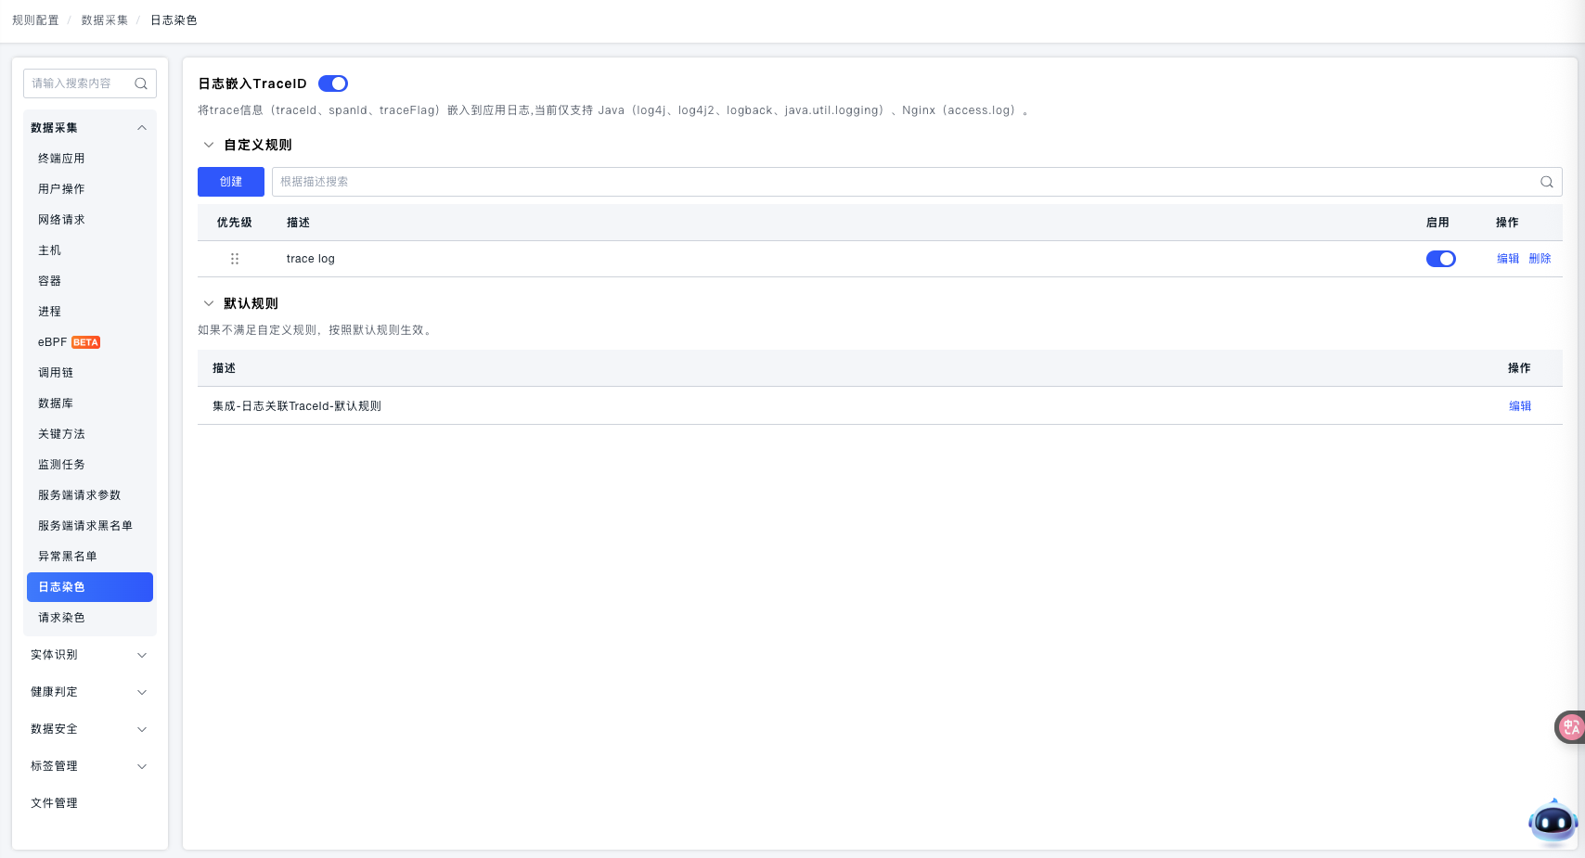Open the robot assistant chat icon
The height and width of the screenshot is (858, 1585).
point(1552,821)
